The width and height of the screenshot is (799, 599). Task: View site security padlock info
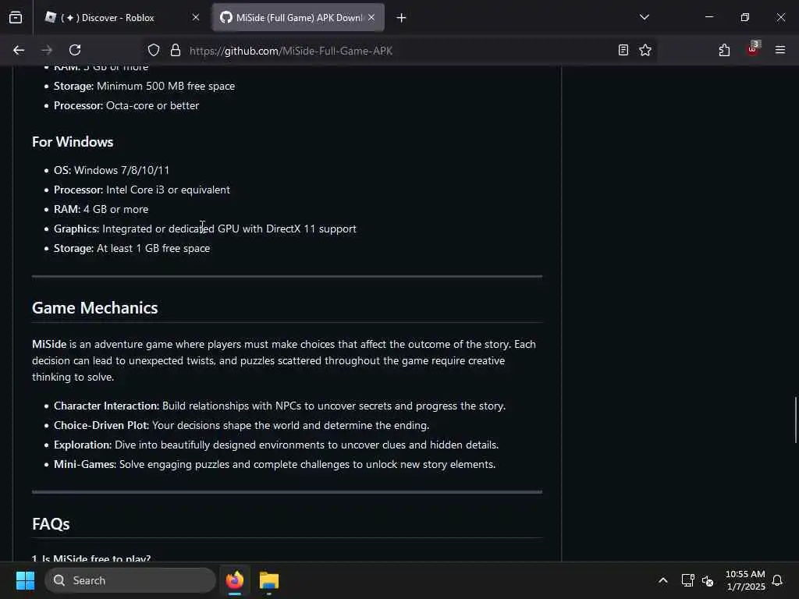[x=176, y=50]
